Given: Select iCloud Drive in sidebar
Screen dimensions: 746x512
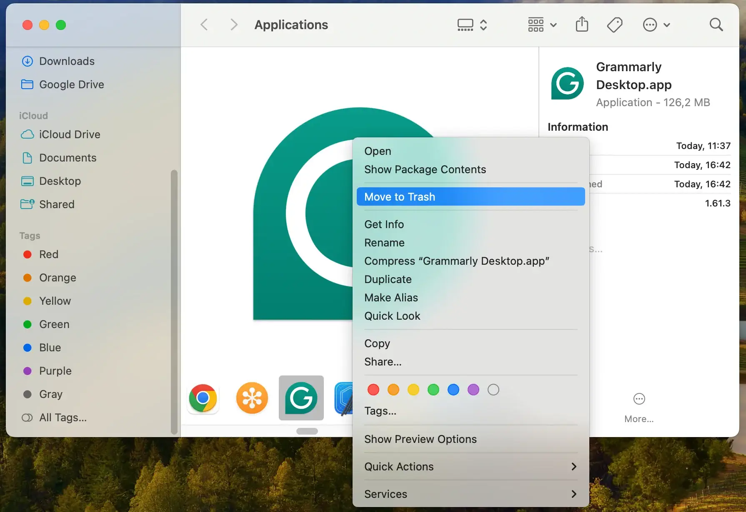Looking at the screenshot, I should [61, 134].
